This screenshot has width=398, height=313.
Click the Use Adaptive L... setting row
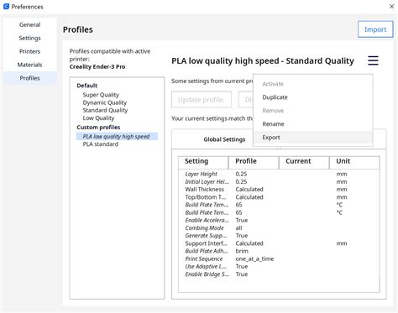pos(279,266)
